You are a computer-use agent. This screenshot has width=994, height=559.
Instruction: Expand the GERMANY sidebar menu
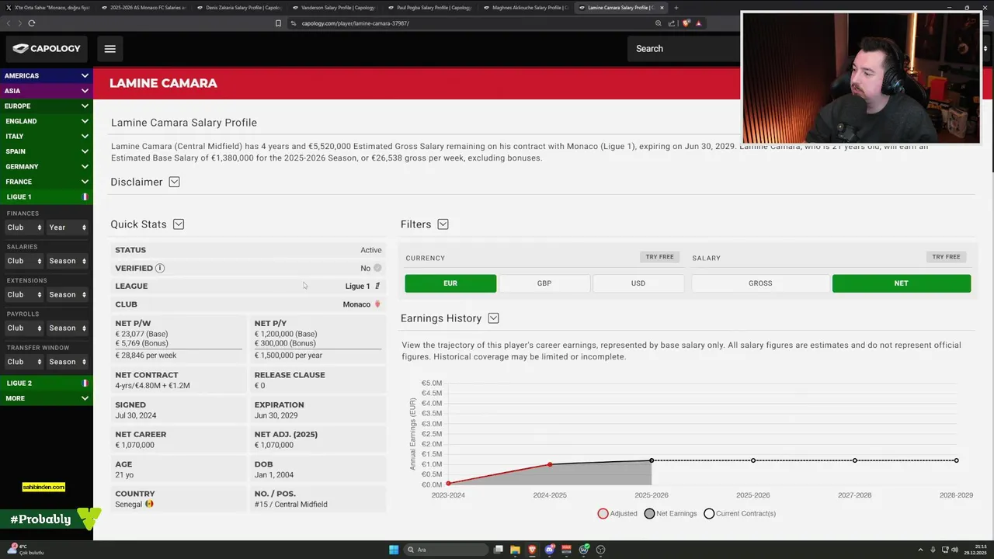(x=47, y=167)
